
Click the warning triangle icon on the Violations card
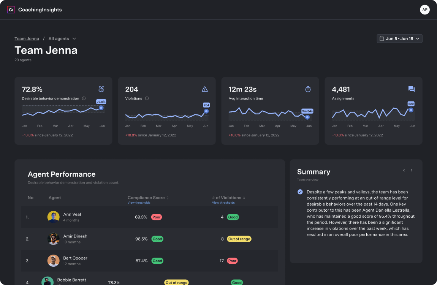coord(204,89)
